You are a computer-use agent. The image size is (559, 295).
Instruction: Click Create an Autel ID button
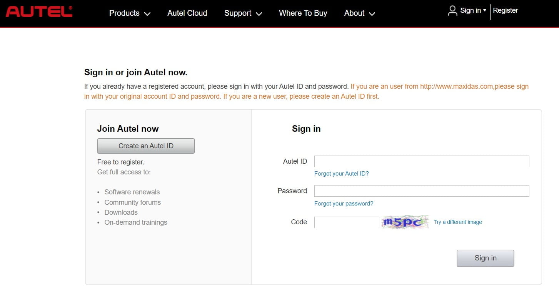tap(146, 146)
